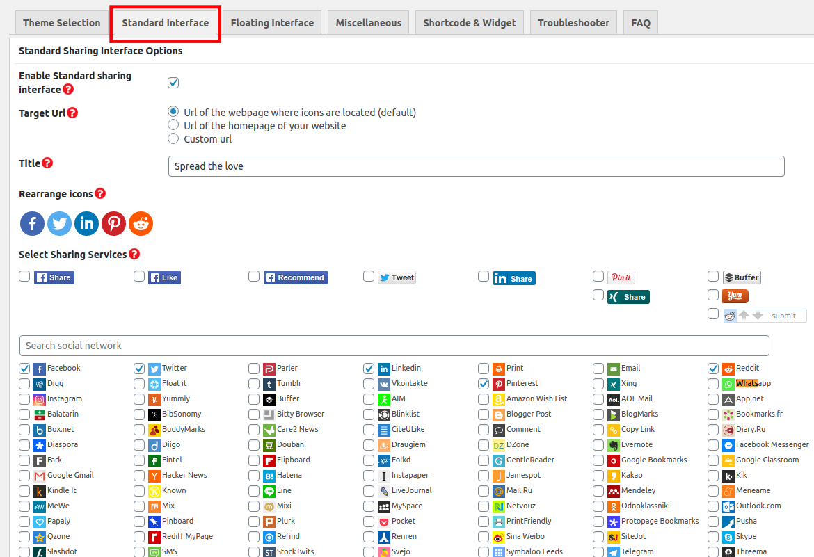Image resolution: width=814 pixels, height=557 pixels.
Task: Uncheck the Reddit service checkbox
Action: click(713, 369)
